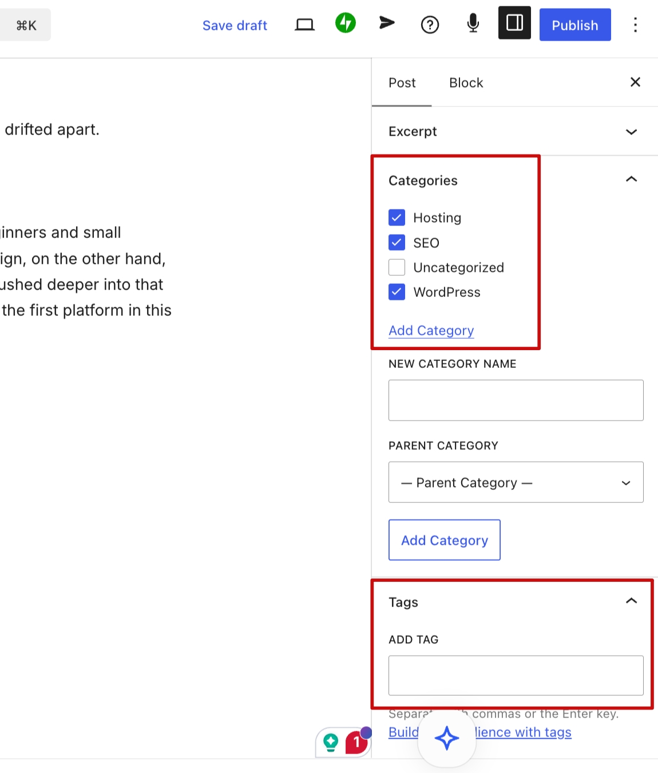Switch to the Post tab
This screenshot has width=658, height=773.
click(402, 83)
